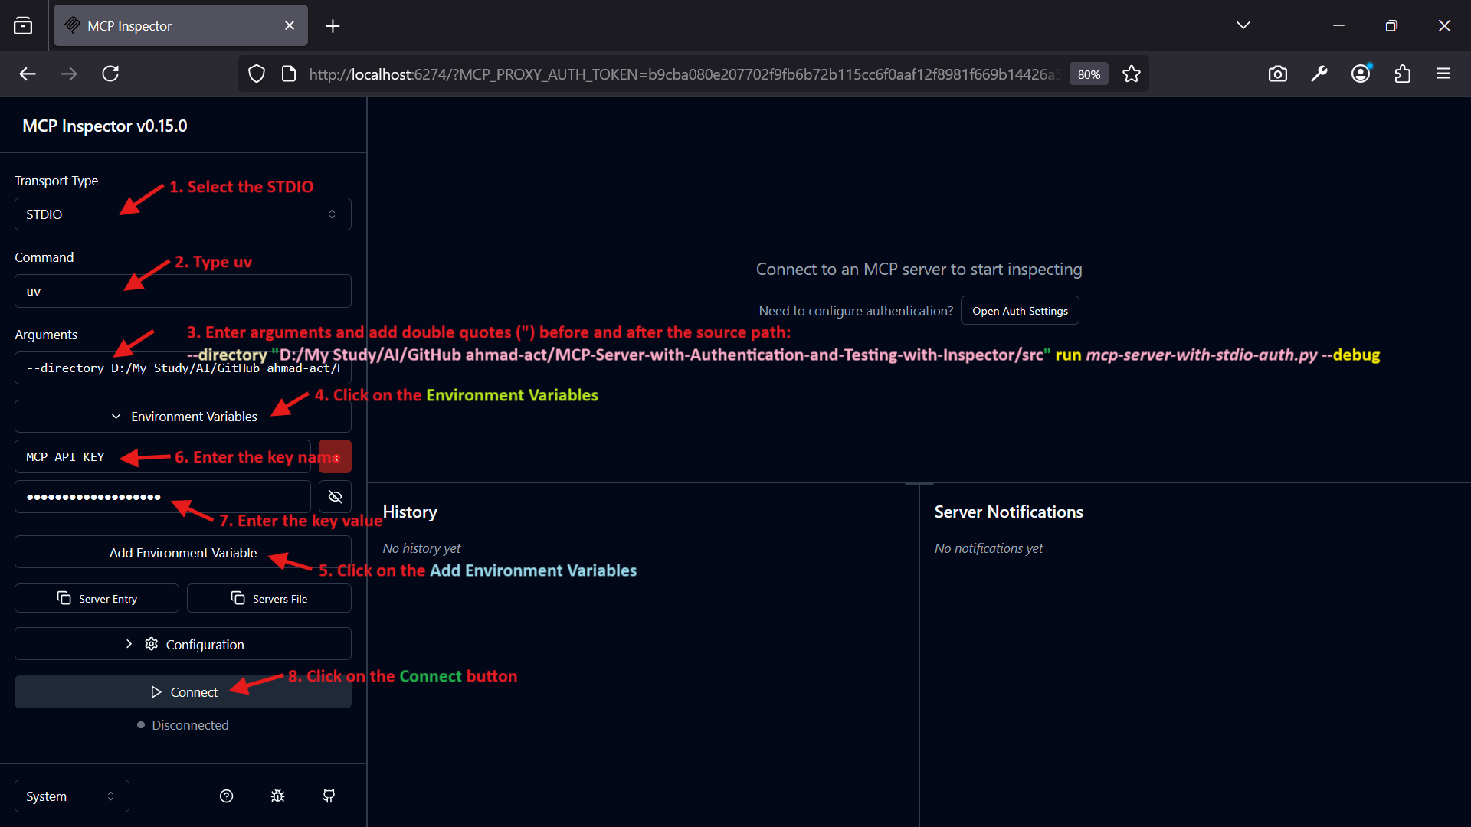Open the System theme dropdown
The width and height of the screenshot is (1471, 827).
point(72,796)
